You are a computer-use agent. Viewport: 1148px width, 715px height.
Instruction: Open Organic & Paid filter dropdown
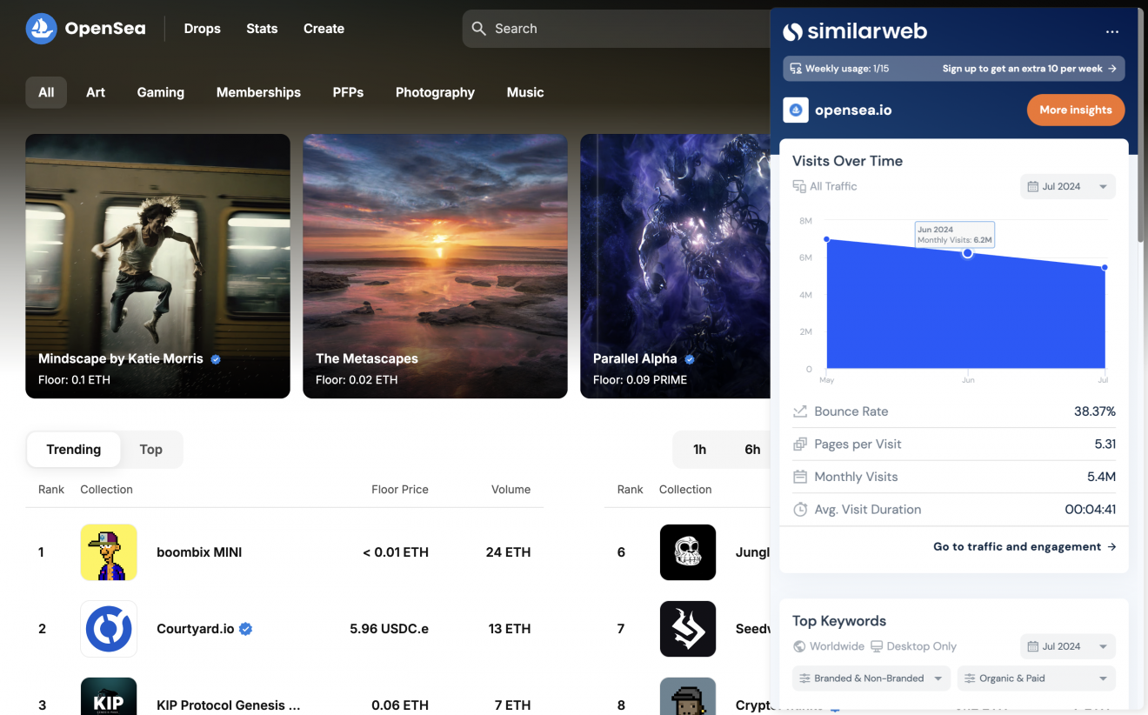coord(1036,678)
